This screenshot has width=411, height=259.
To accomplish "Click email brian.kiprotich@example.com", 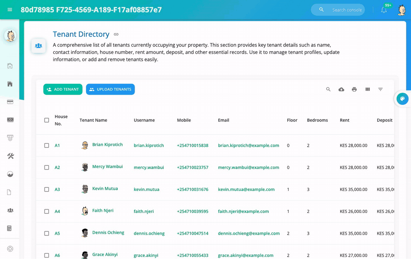I will [x=248, y=146].
